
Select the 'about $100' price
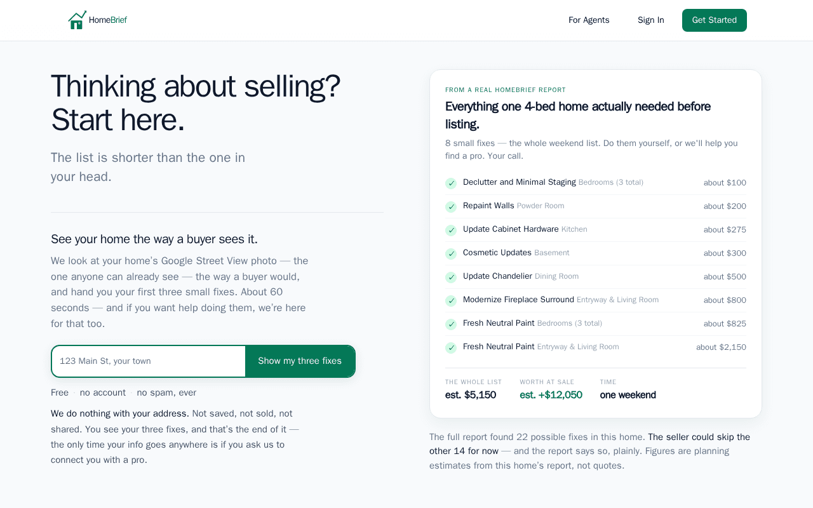click(x=725, y=183)
